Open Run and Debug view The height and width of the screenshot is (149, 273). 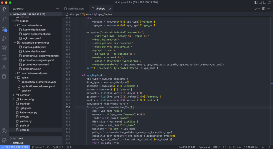coord(4,38)
